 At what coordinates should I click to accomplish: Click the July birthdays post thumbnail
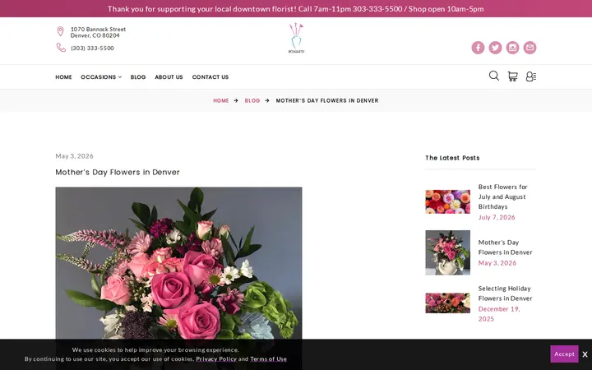pyautogui.click(x=448, y=201)
